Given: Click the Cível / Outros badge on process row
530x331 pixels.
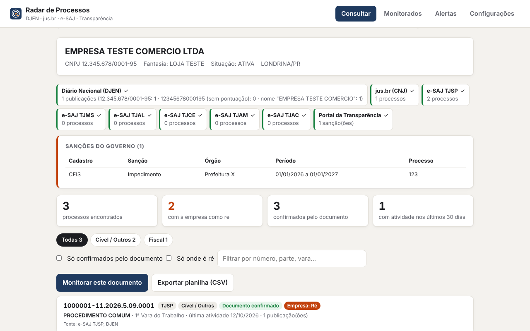Looking at the screenshot, I should [198, 306].
